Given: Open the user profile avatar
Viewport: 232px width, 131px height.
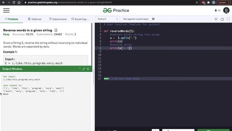Looking at the screenshot, I should (226, 11).
